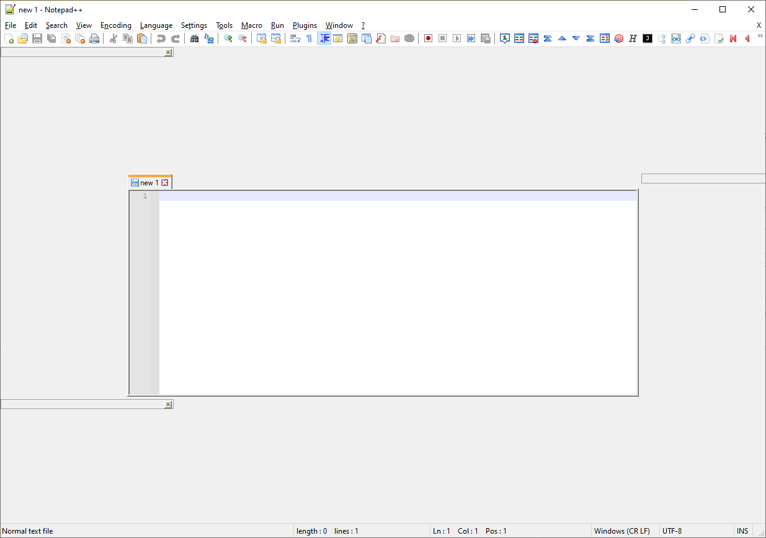Image resolution: width=766 pixels, height=538 pixels.
Task: Open Find with the binoculars icon
Action: [195, 38]
